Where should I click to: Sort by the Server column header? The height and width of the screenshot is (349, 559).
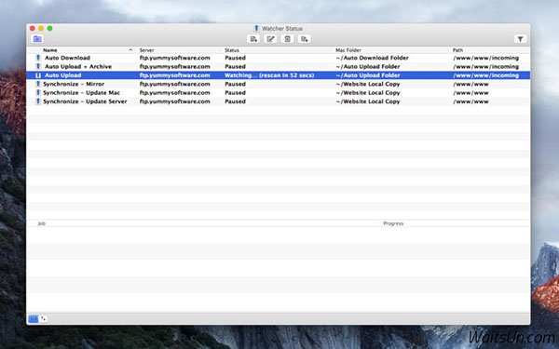[146, 50]
